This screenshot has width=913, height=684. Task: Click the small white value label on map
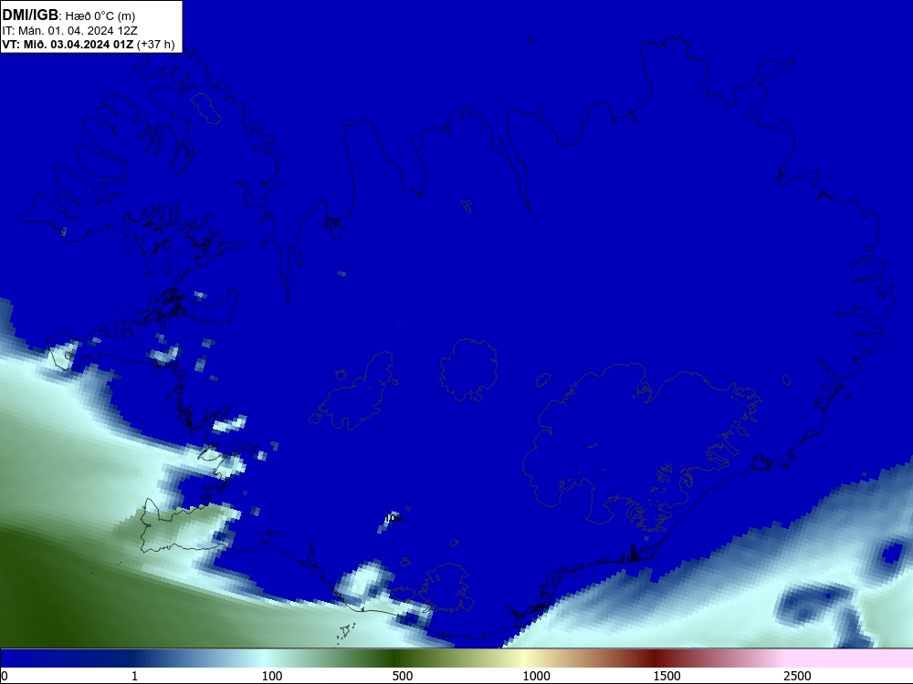click(393, 518)
